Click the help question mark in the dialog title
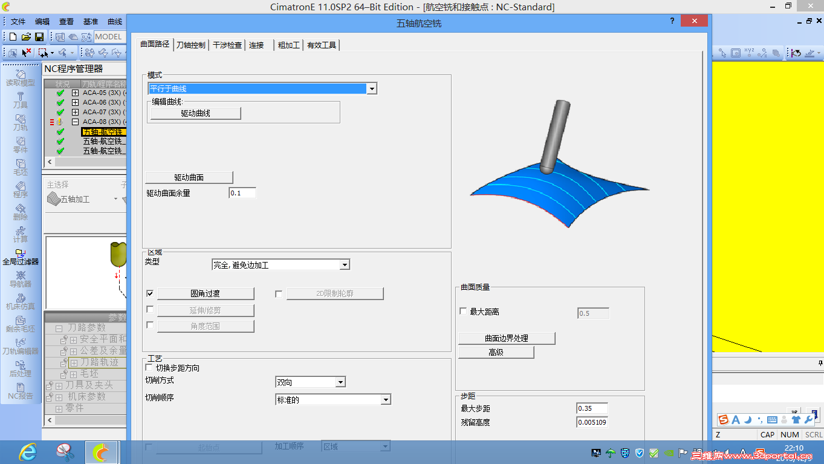This screenshot has height=464, width=824. 672,21
